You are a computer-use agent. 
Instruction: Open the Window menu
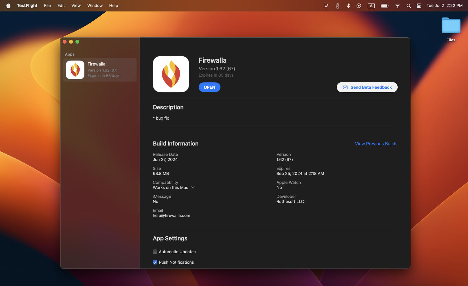(95, 5)
